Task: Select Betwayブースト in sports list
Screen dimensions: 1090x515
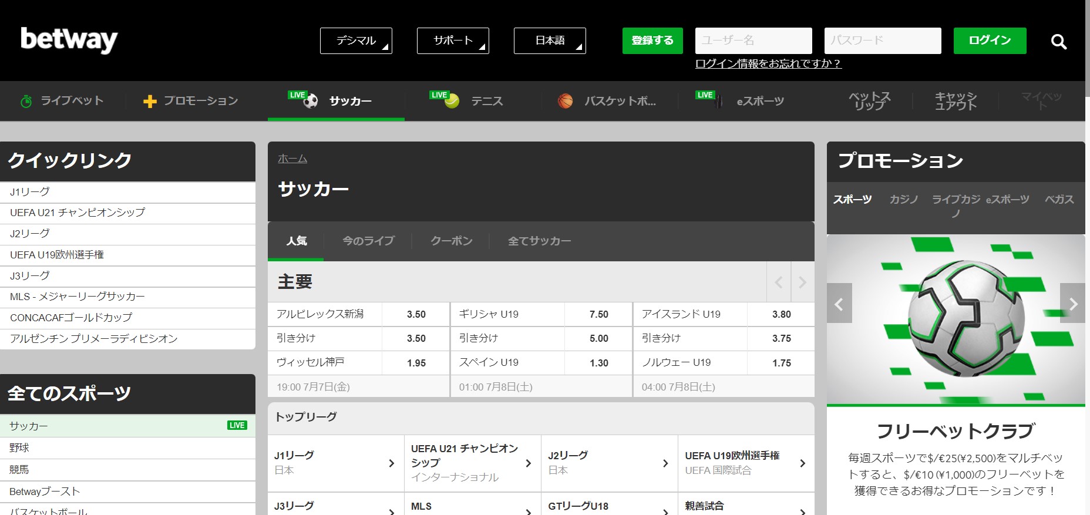Action: [x=127, y=492]
